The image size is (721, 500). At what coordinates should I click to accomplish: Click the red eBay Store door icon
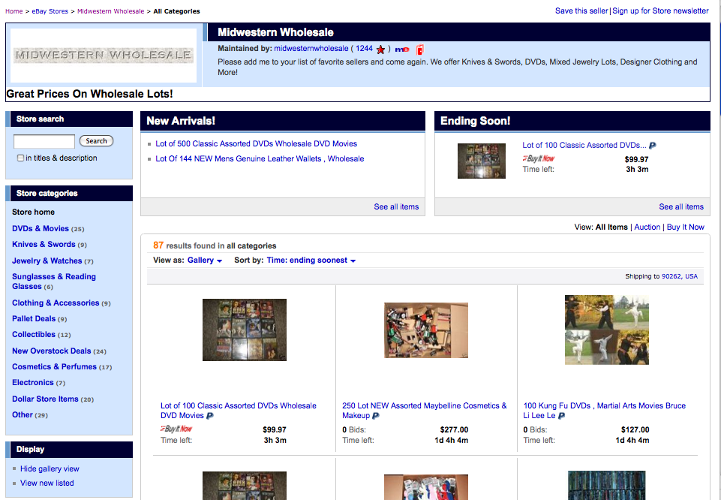pos(420,50)
